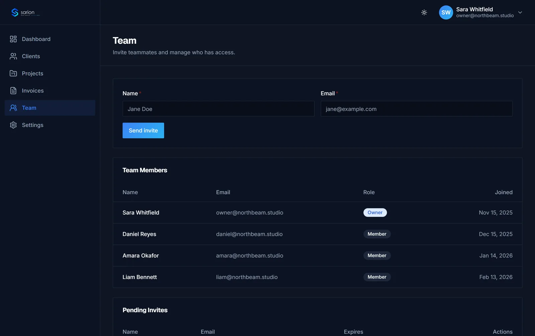Open the Dashboard page

[50, 39]
